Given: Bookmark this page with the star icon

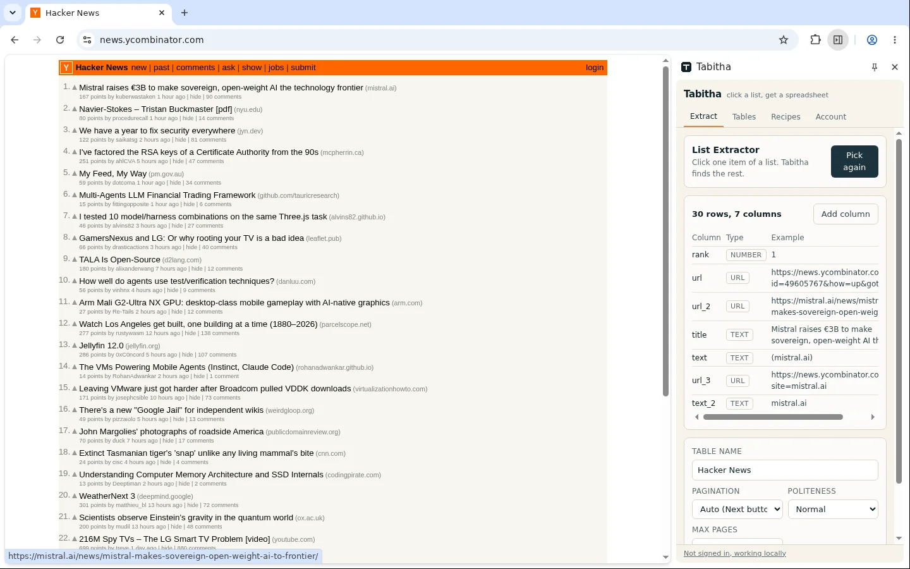Looking at the screenshot, I should [784, 40].
